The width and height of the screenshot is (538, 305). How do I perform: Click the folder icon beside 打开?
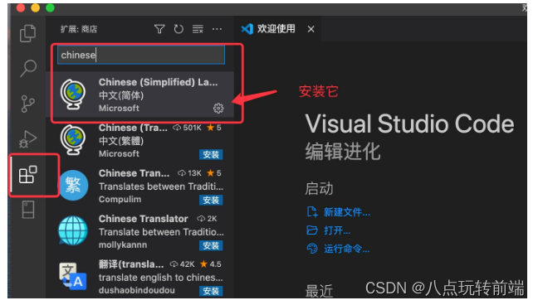[x=312, y=230]
